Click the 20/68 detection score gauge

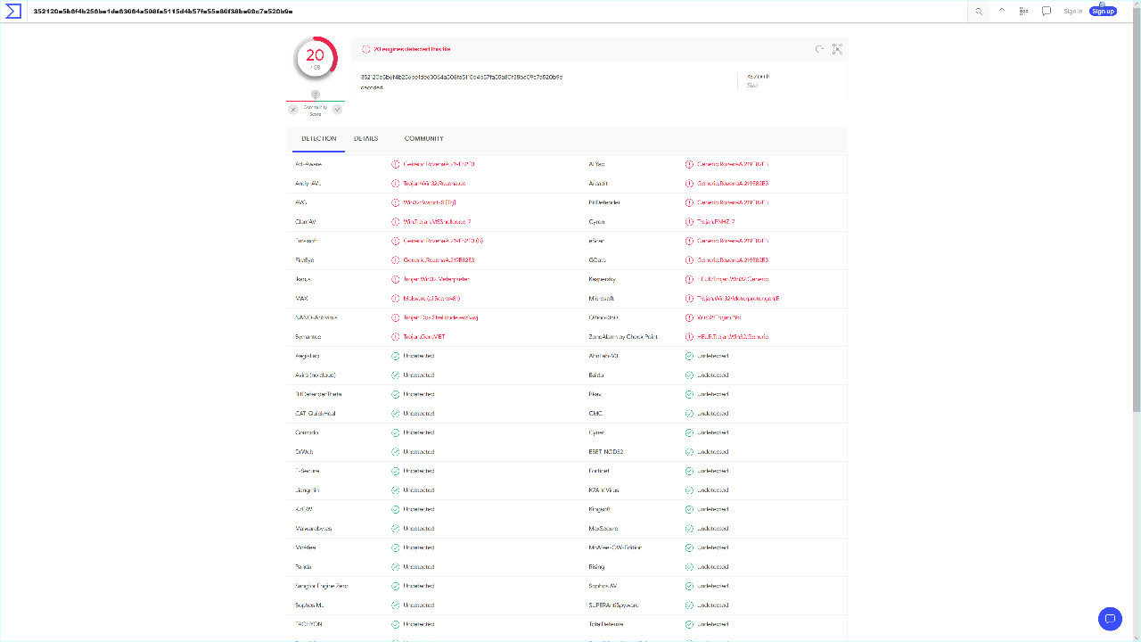[x=315, y=56]
